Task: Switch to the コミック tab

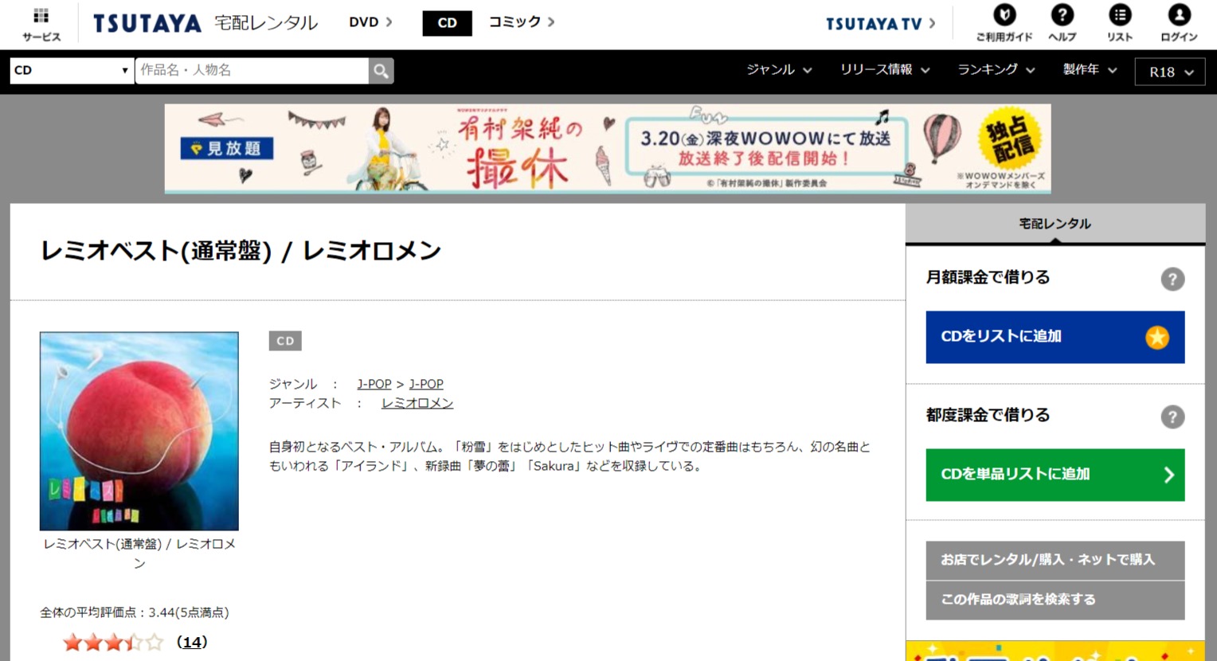Action: pyautogui.click(x=521, y=22)
